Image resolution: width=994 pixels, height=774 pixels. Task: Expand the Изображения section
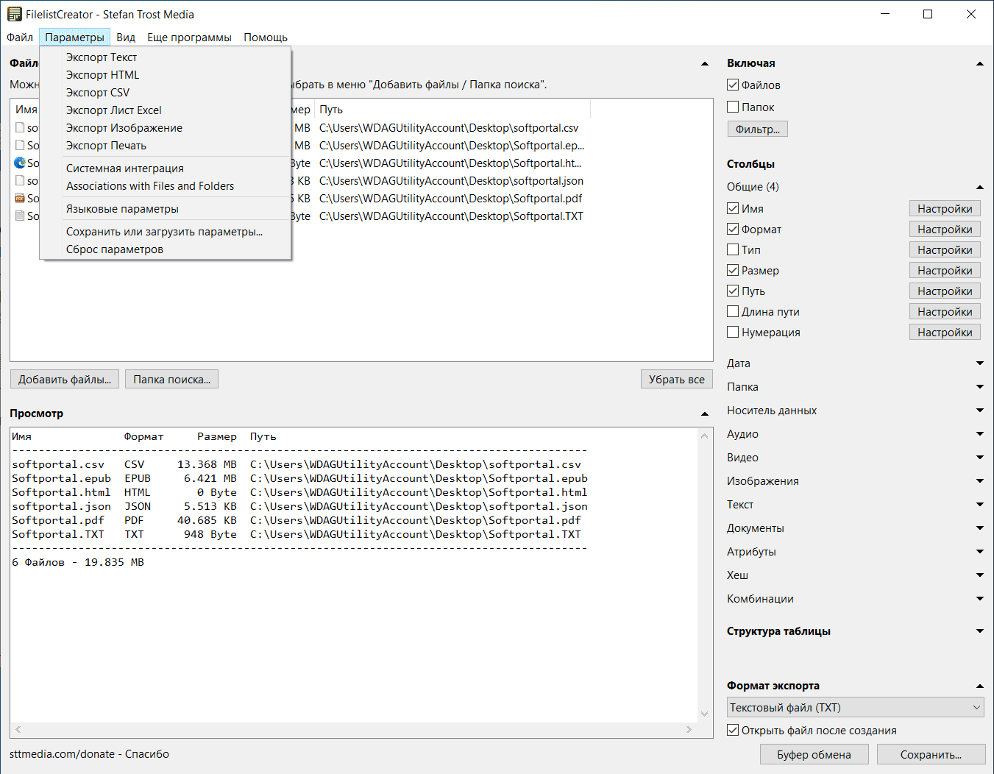(980, 481)
